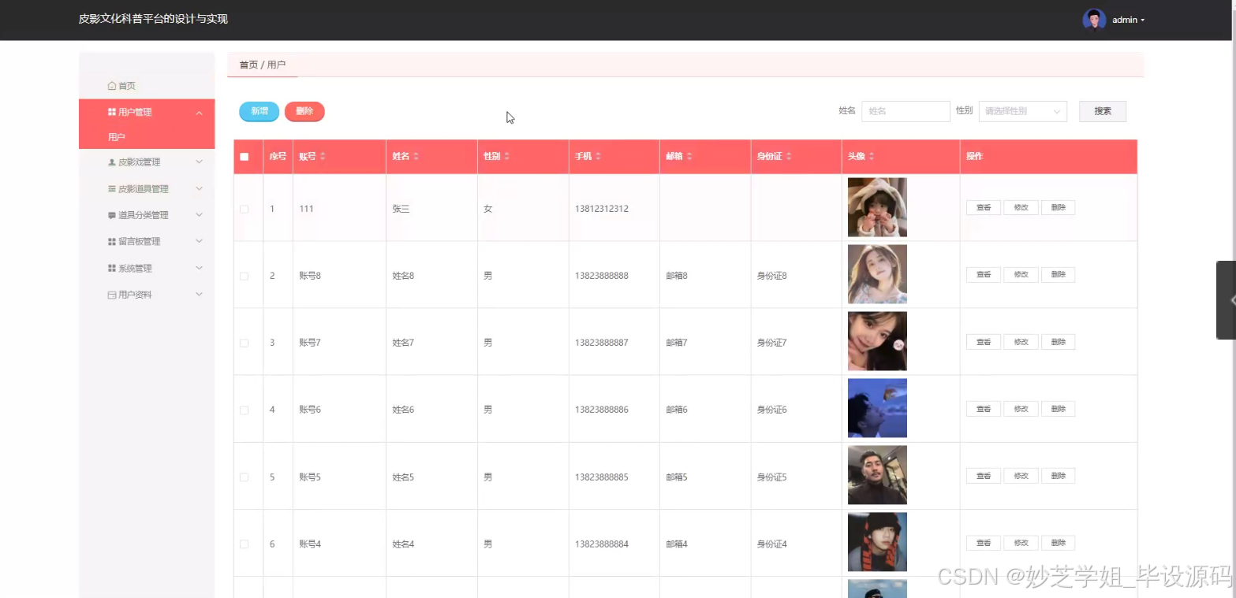Click the home icon beside 首页
Image resolution: width=1236 pixels, height=598 pixels.
click(112, 86)
